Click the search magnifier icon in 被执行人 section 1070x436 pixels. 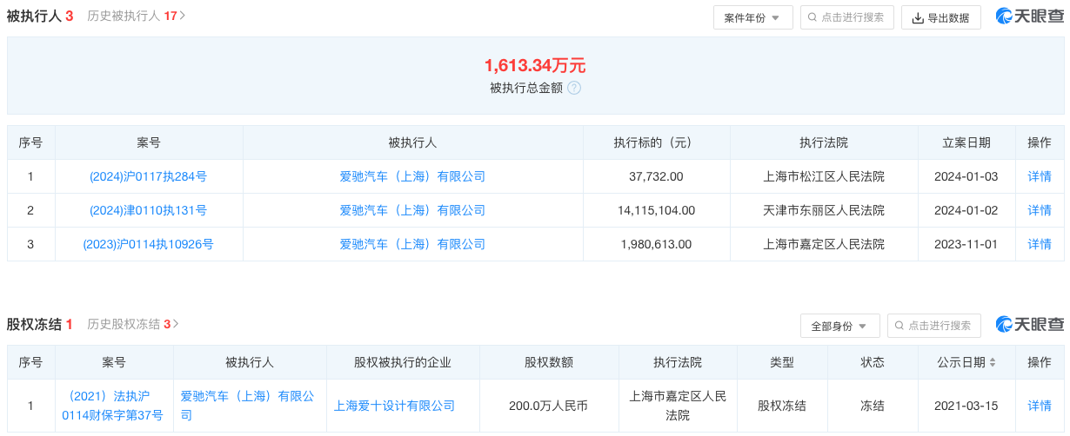click(813, 17)
